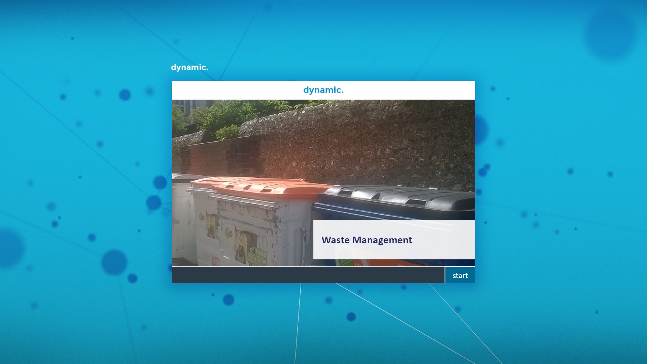Click the blue dynamic. logo in header
Image resolution: width=647 pixels, height=364 pixels.
coord(323,90)
